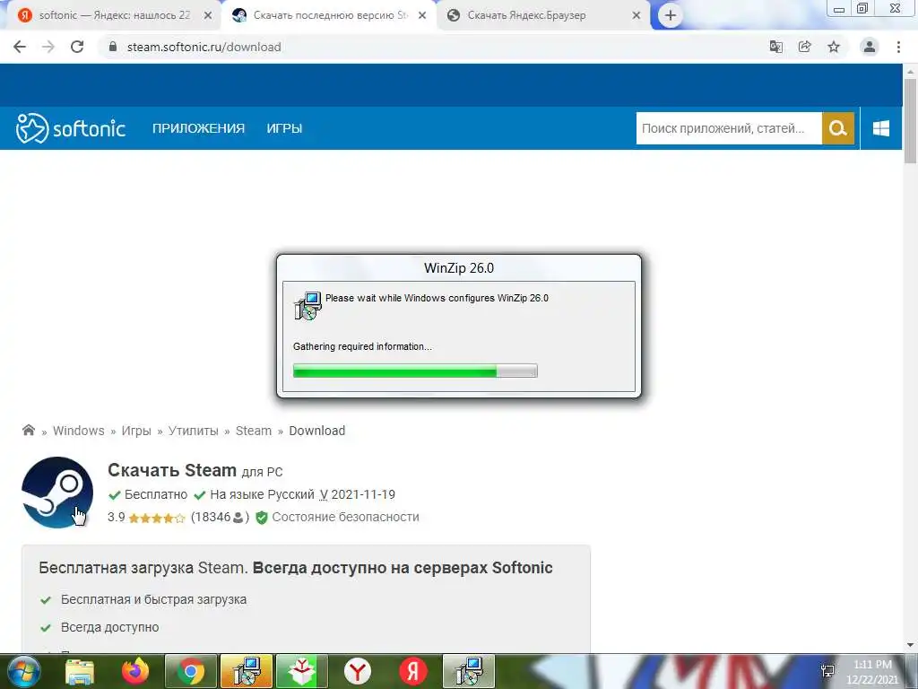Click the Бесплатная и быстрая загрузка item

(x=153, y=599)
